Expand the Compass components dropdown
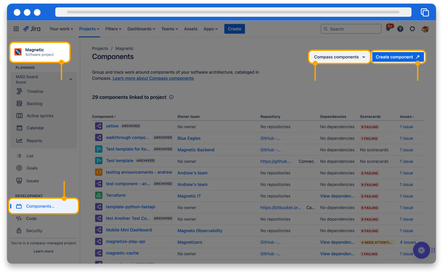The height and width of the screenshot is (274, 443). [x=339, y=57]
